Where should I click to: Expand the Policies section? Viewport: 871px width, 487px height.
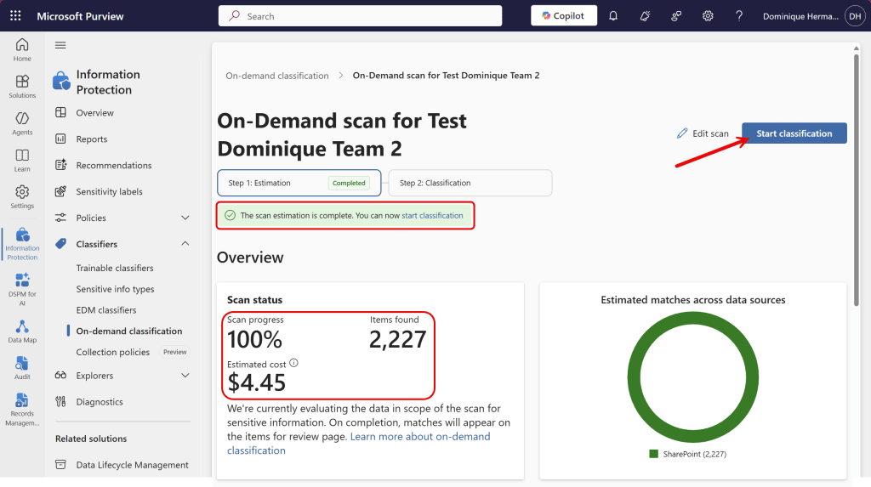(x=185, y=218)
